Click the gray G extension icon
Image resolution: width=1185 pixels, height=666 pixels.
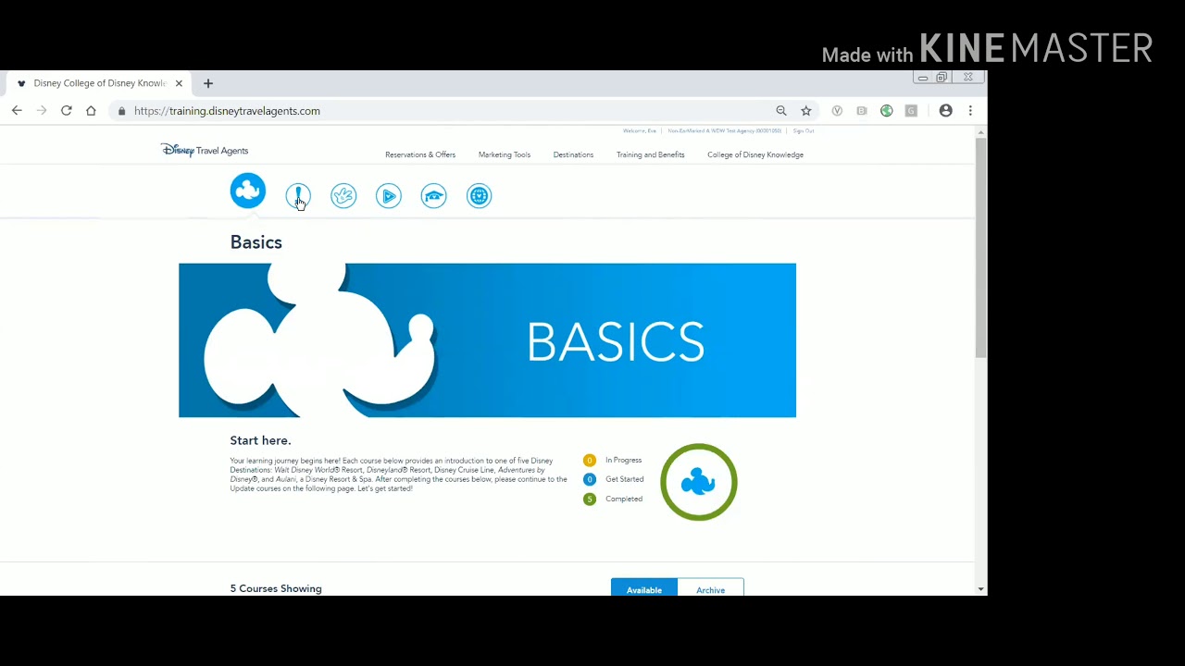click(911, 110)
